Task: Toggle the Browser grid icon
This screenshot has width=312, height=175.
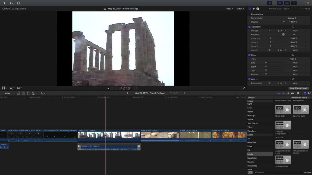Action: point(280,3)
